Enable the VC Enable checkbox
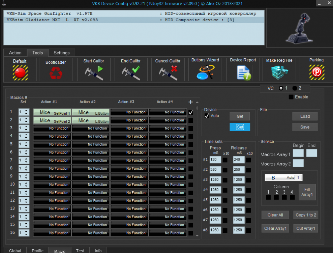 (x=291, y=97)
